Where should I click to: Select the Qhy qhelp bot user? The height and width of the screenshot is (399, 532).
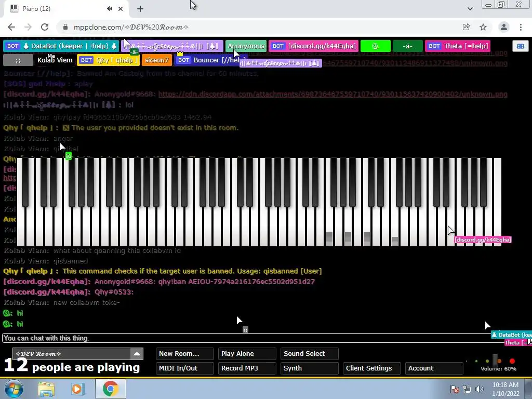[x=108, y=60]
